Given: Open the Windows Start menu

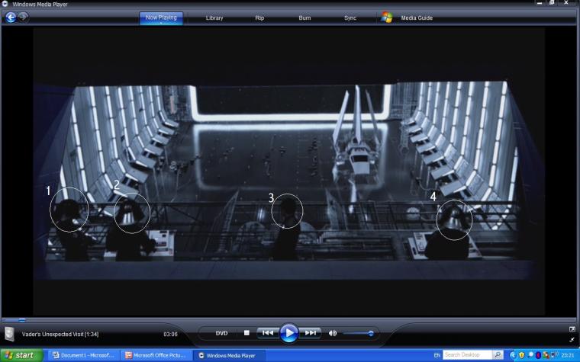Looking at the screenshot, I should click(x=21, y=355).
